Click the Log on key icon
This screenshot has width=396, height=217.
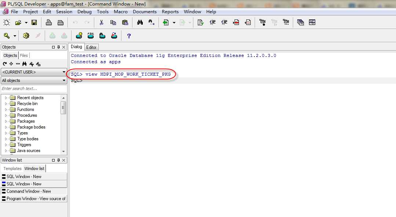tap(7, 36)
